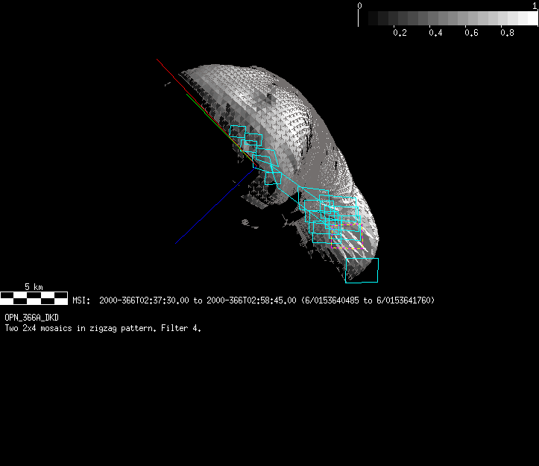Screen dimensions: 539x466
Task: Click the spacecraft clock range in parentheses
Action: coord(368,300)
